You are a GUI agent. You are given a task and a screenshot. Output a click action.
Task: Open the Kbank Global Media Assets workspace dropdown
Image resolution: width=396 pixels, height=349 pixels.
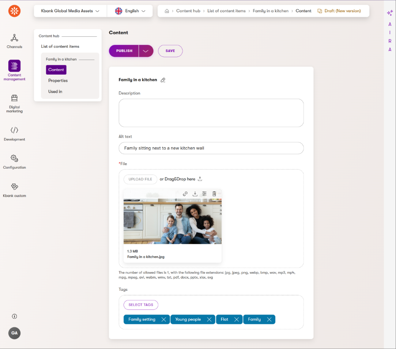coord(70,11)
